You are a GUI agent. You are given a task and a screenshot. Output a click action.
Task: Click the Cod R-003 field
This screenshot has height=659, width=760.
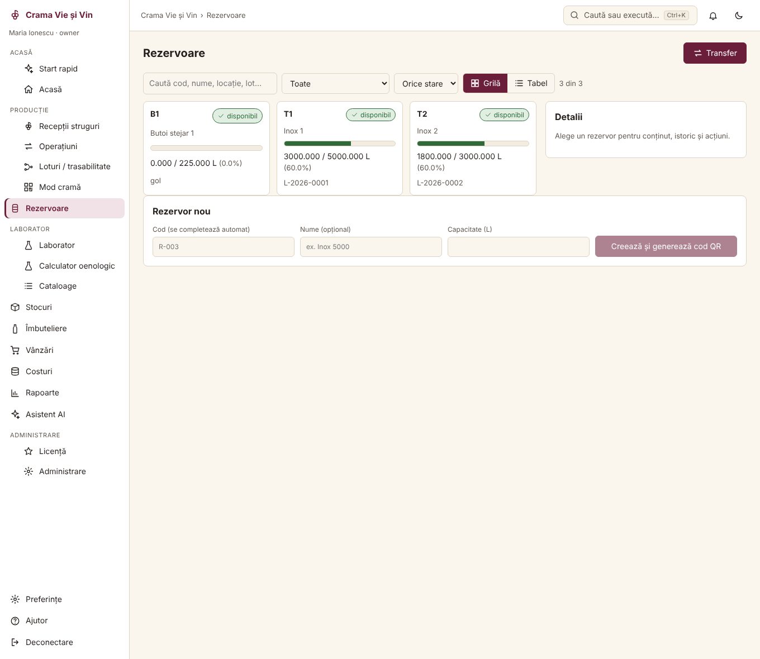click(x=224, y=247)
